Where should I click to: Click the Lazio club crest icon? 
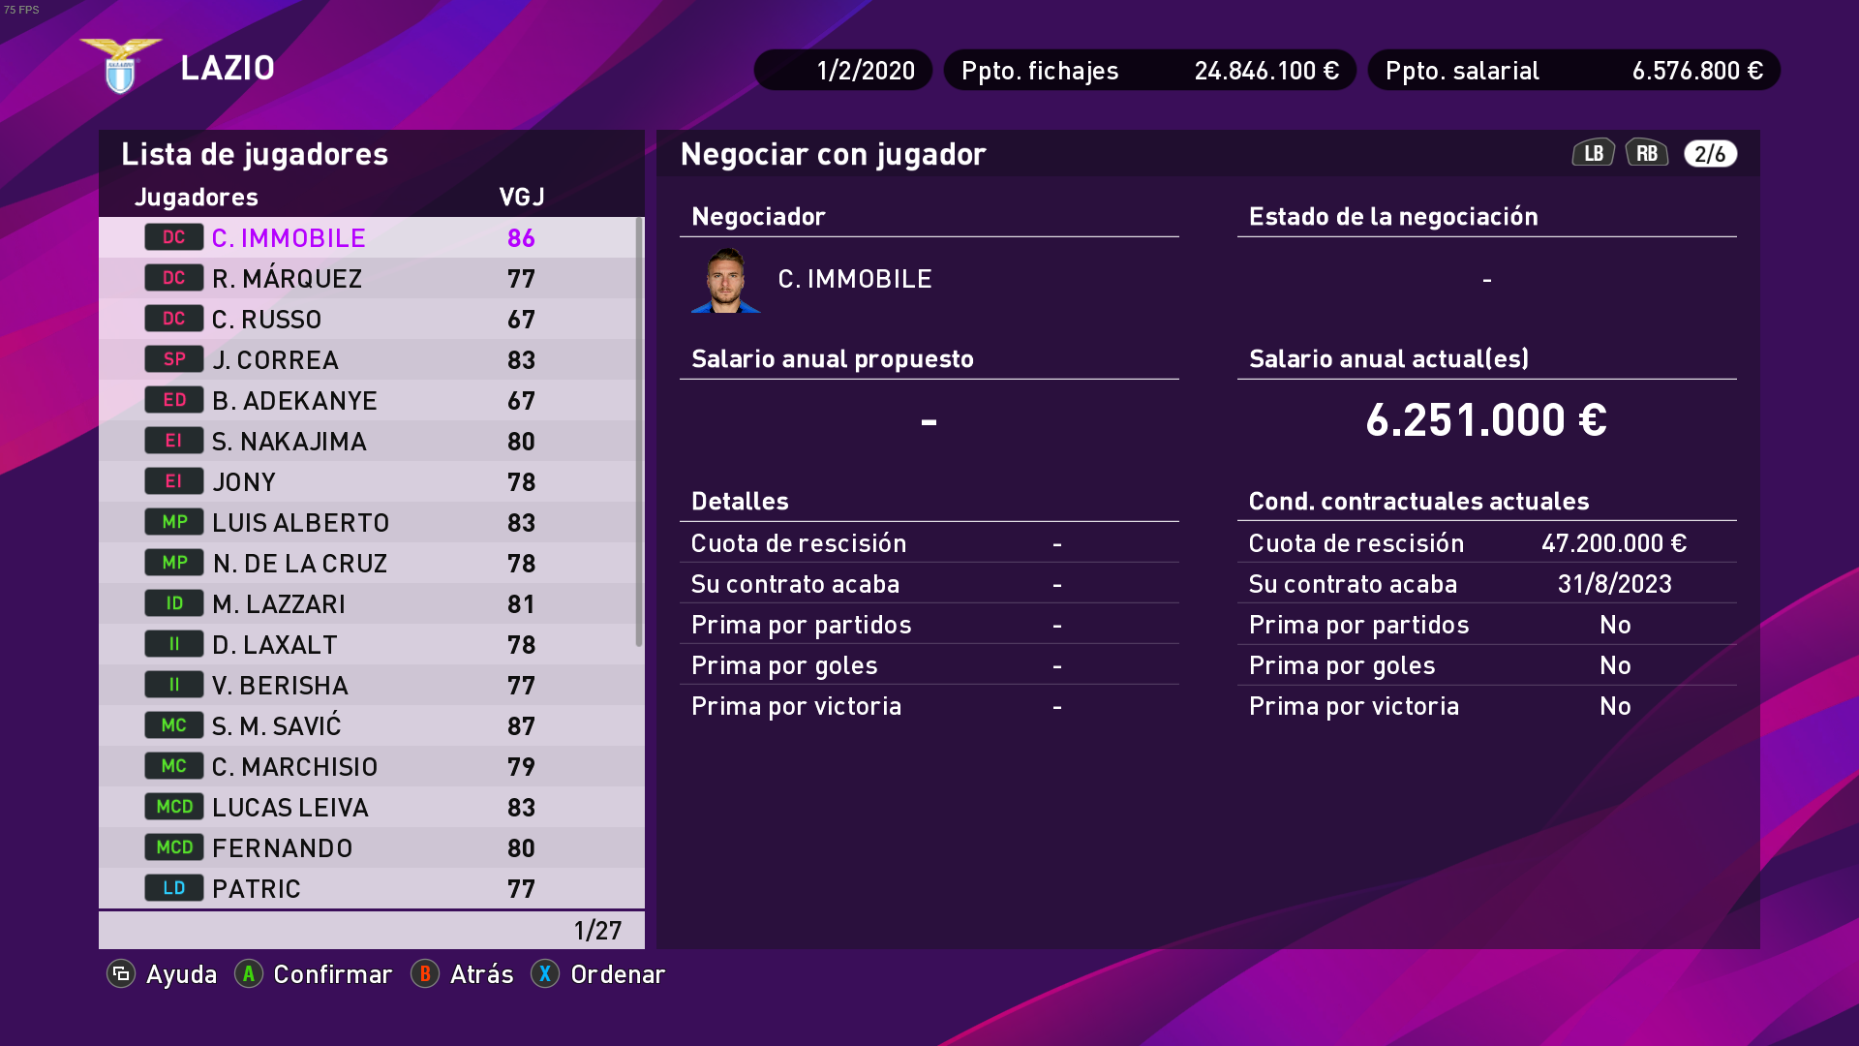pos(120,66)
